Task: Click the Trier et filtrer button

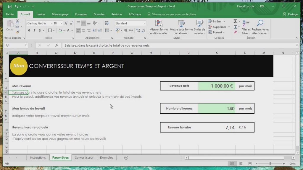Action: pos(246,27)
